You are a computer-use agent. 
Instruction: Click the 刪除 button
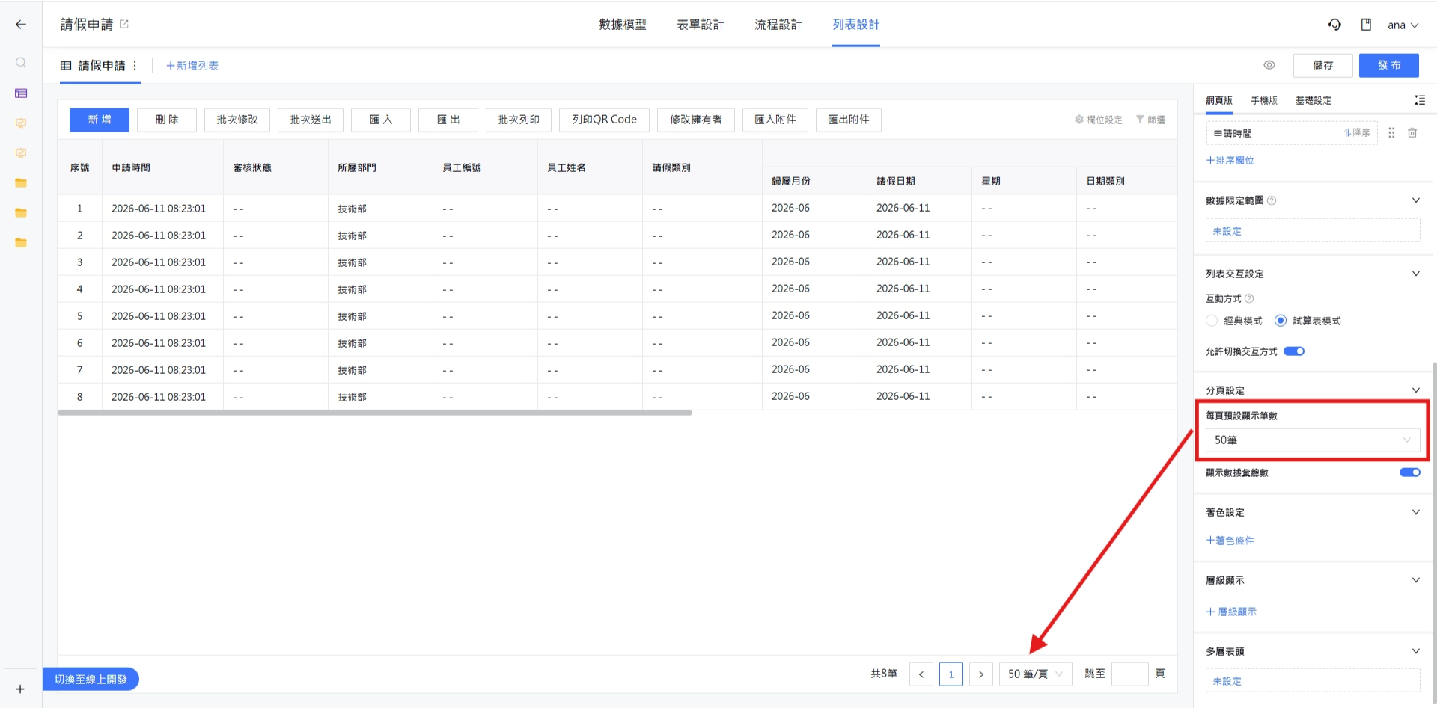tap(167, 120)
